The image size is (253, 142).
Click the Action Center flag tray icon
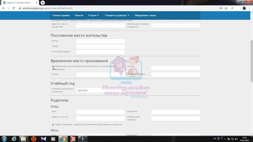pos(228,139)
